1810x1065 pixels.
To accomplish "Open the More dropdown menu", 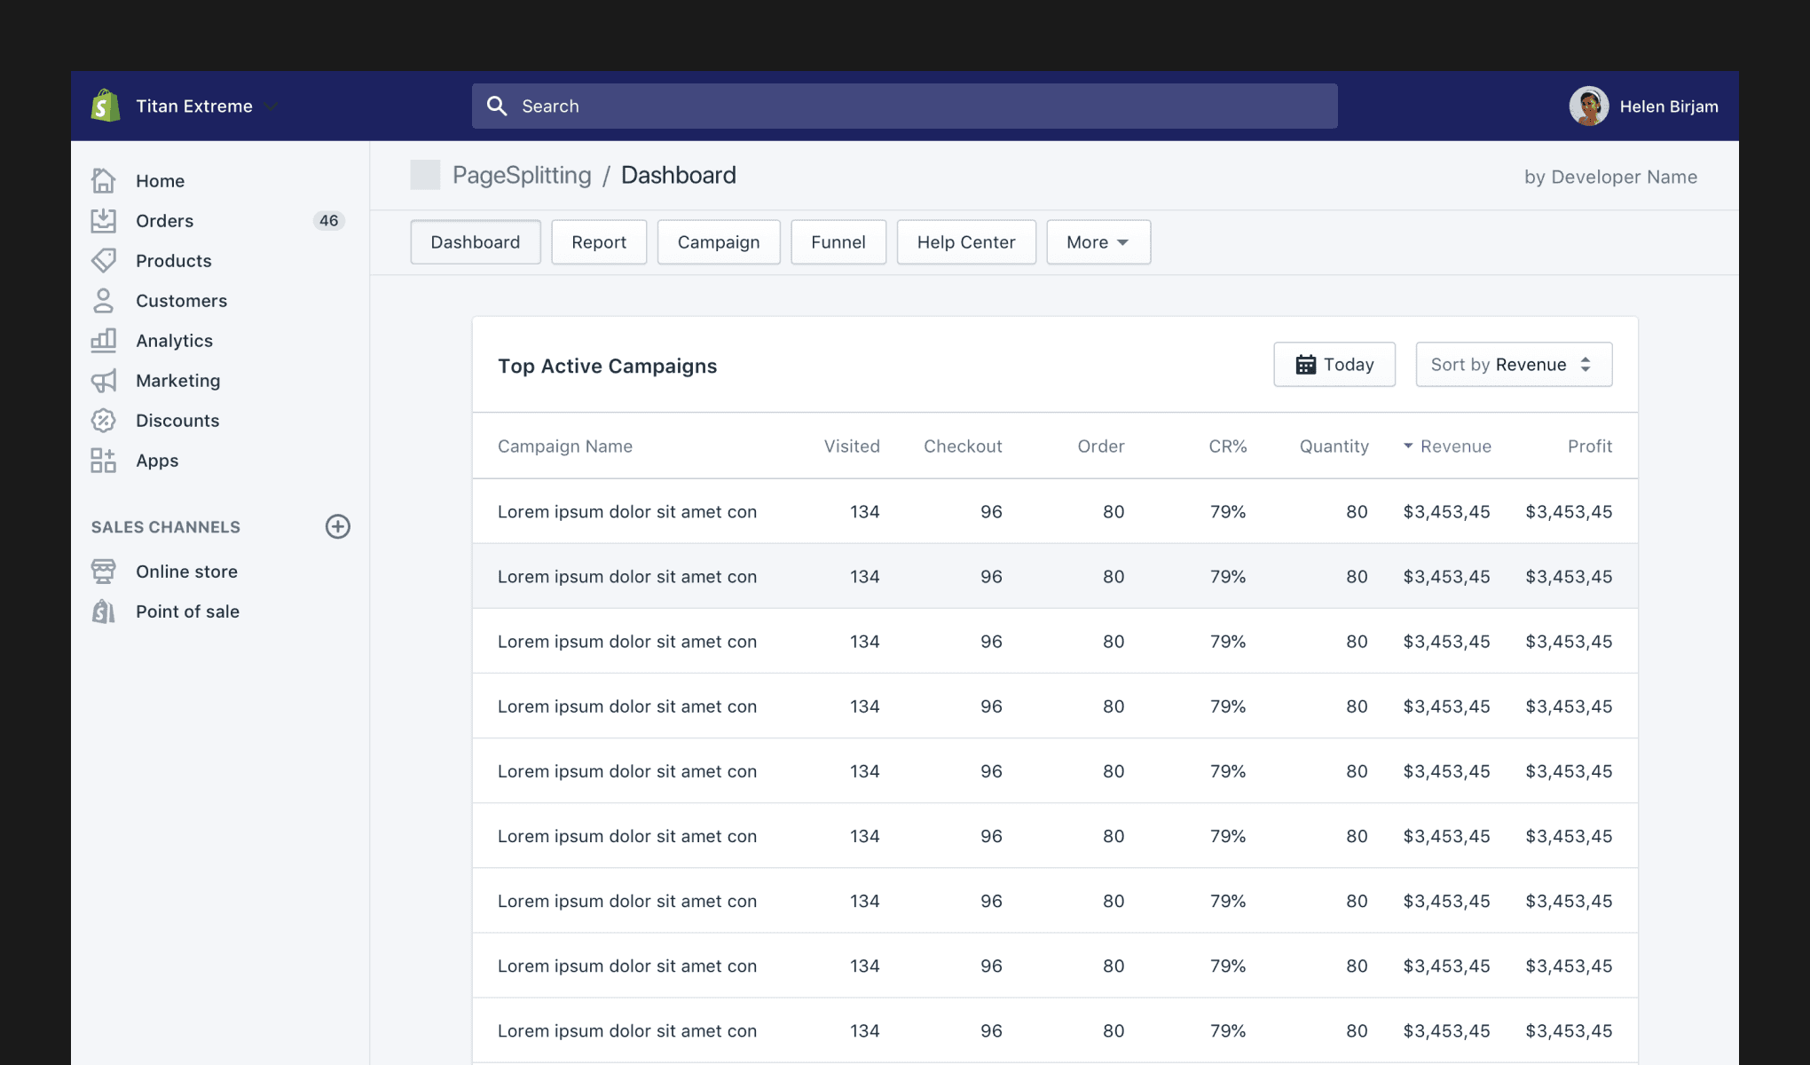I will coord(1098,242).
